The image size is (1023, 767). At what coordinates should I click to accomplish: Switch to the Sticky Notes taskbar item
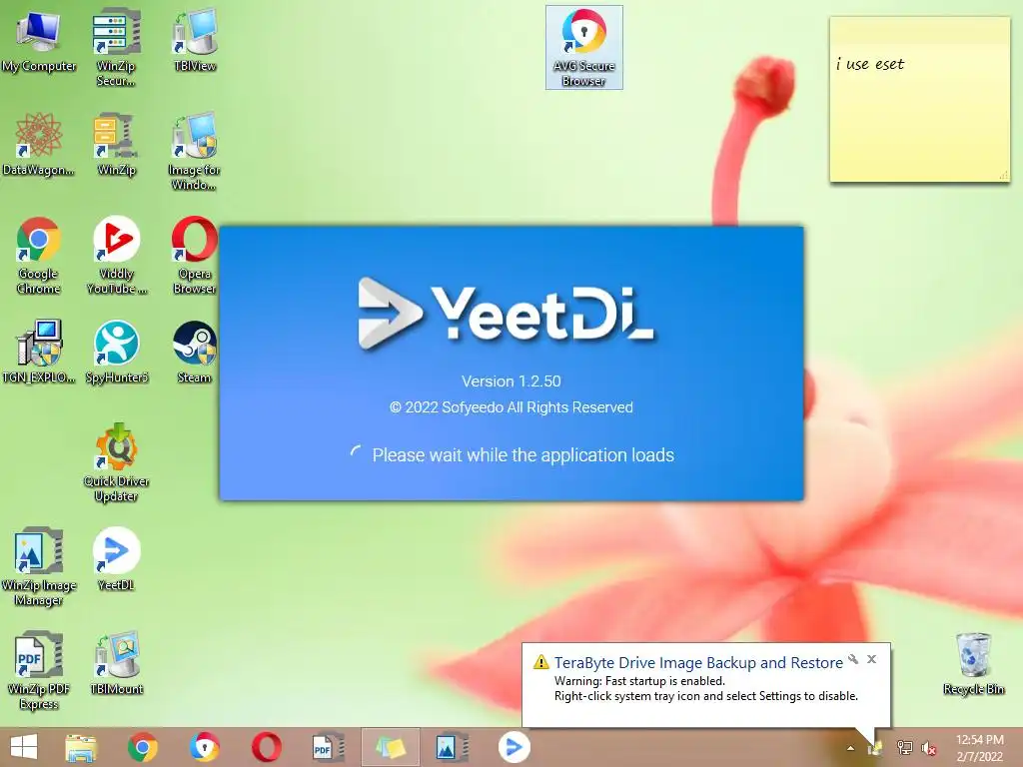[x=391, y=747]
